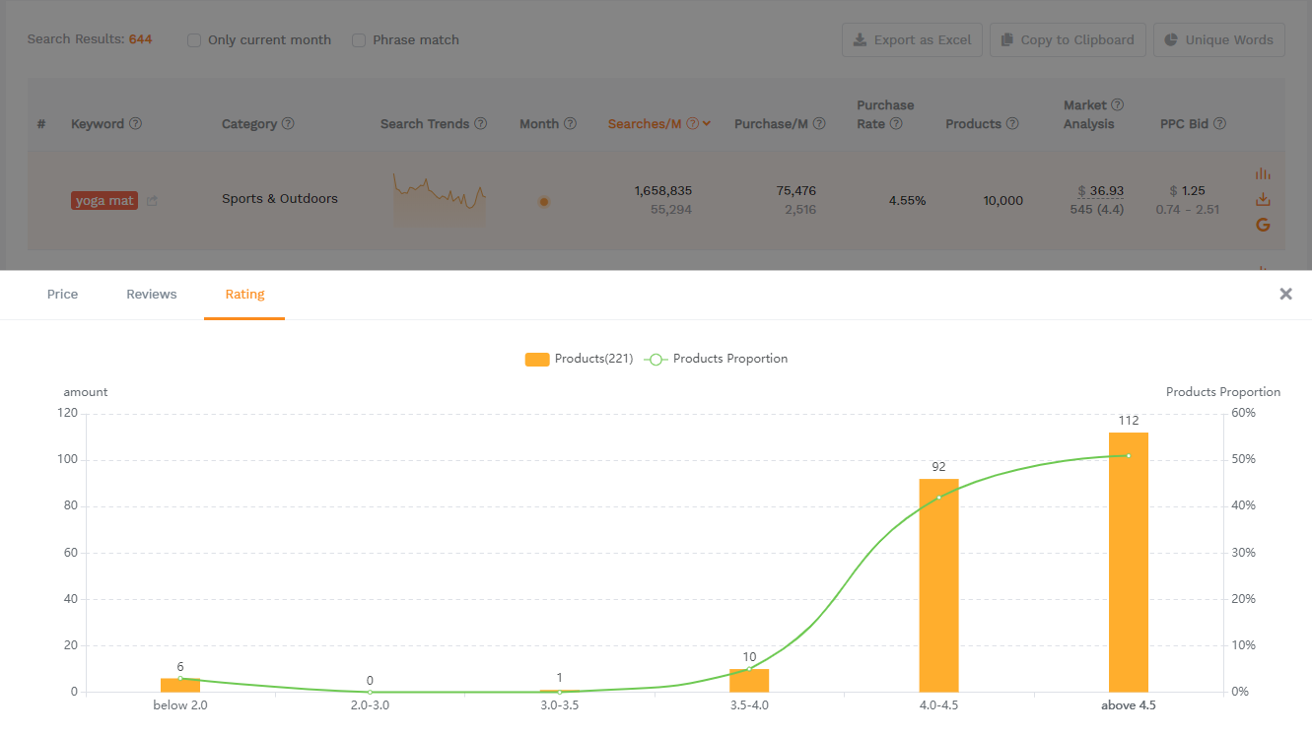
Task: Click help icon next to Purchase Rate header
Action: pos(896,124)
